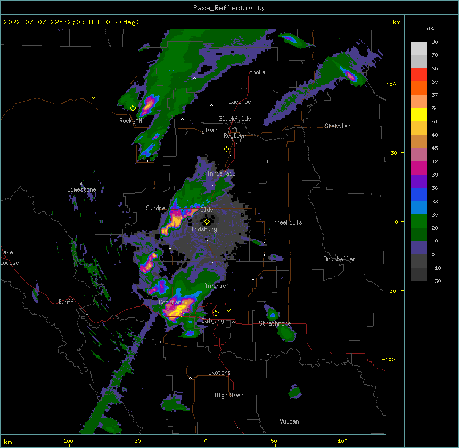Click the storm core east of RockyMH
The height and width of the screenshot is (448, 459).
point(149,105)
